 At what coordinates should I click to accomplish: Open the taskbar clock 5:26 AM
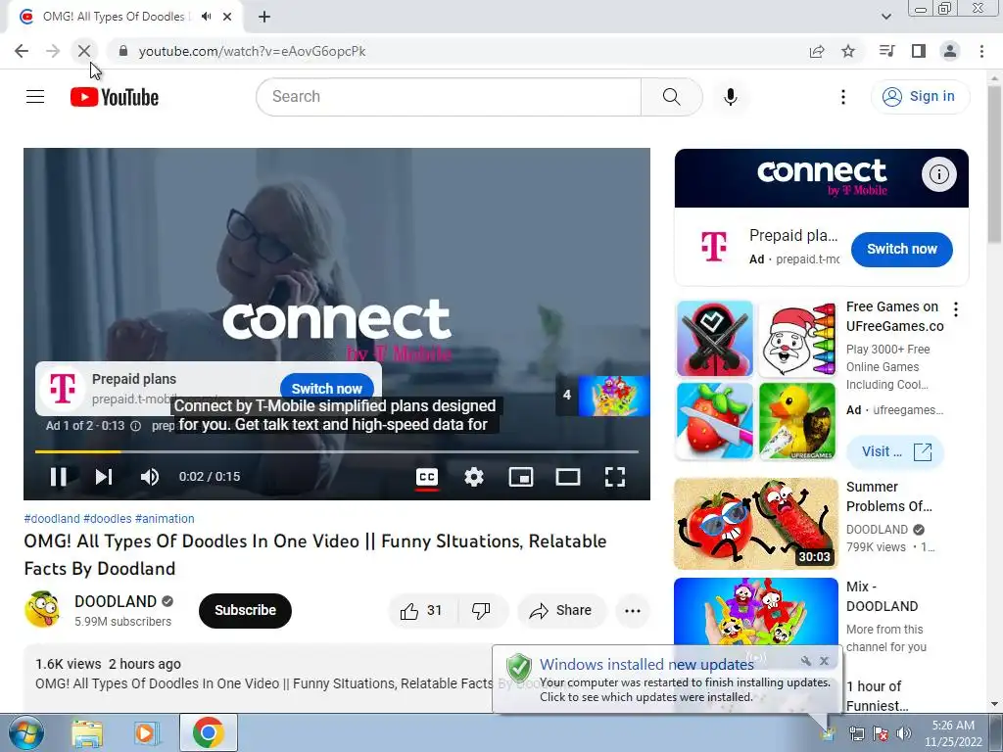click(x=953, y=732)
